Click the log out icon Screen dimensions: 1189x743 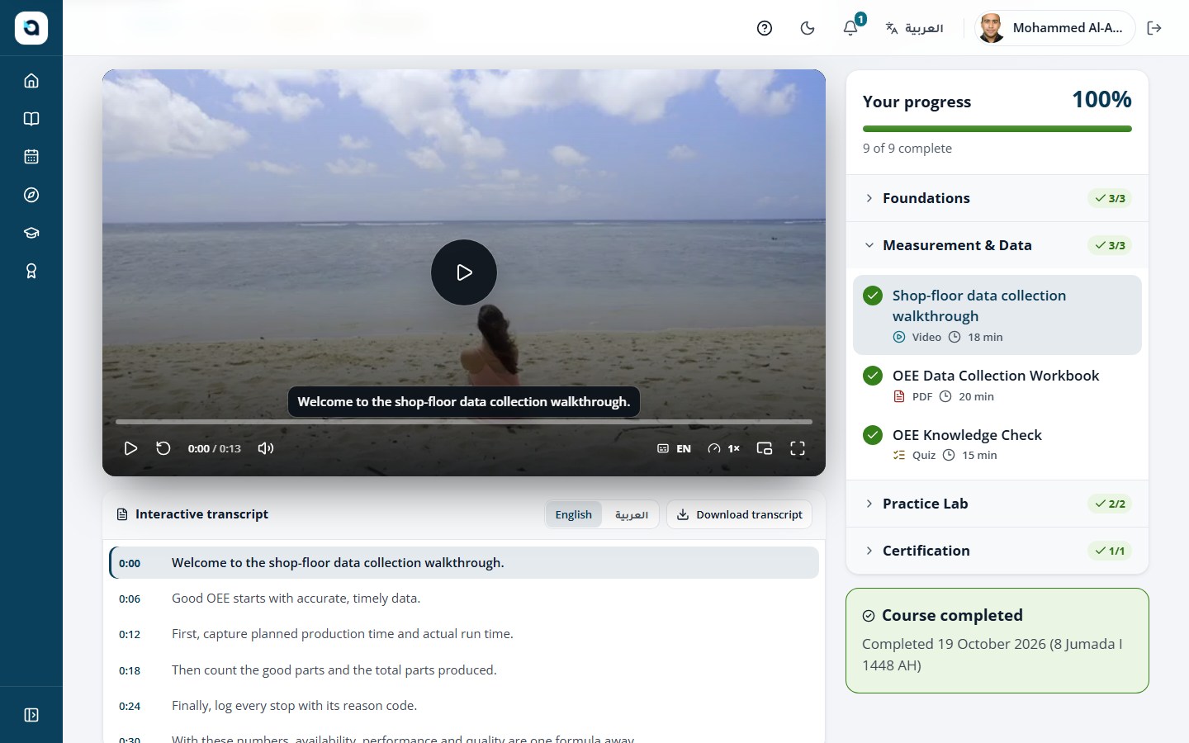1154,28
